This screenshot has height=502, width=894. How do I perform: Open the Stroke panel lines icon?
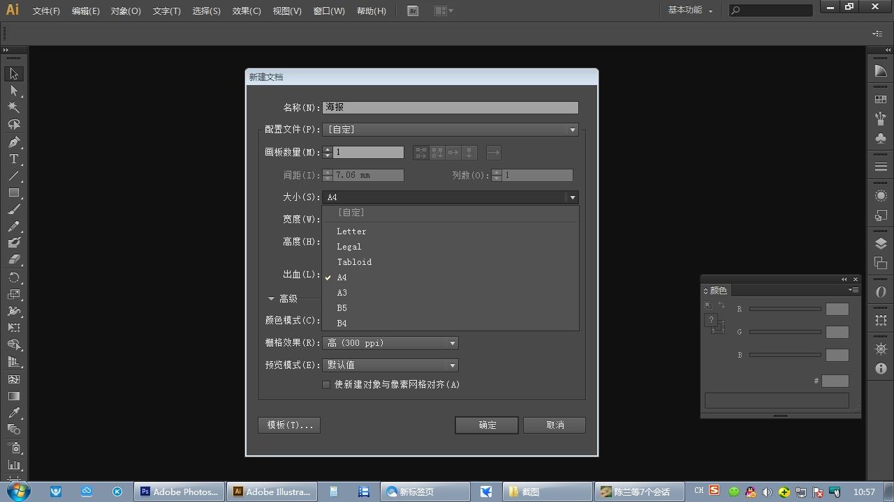881,167
